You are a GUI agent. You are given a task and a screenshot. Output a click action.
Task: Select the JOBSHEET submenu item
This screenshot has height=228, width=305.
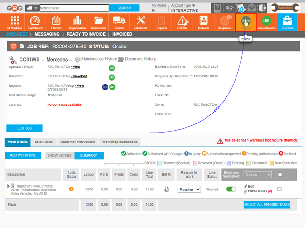coord(17,34)
